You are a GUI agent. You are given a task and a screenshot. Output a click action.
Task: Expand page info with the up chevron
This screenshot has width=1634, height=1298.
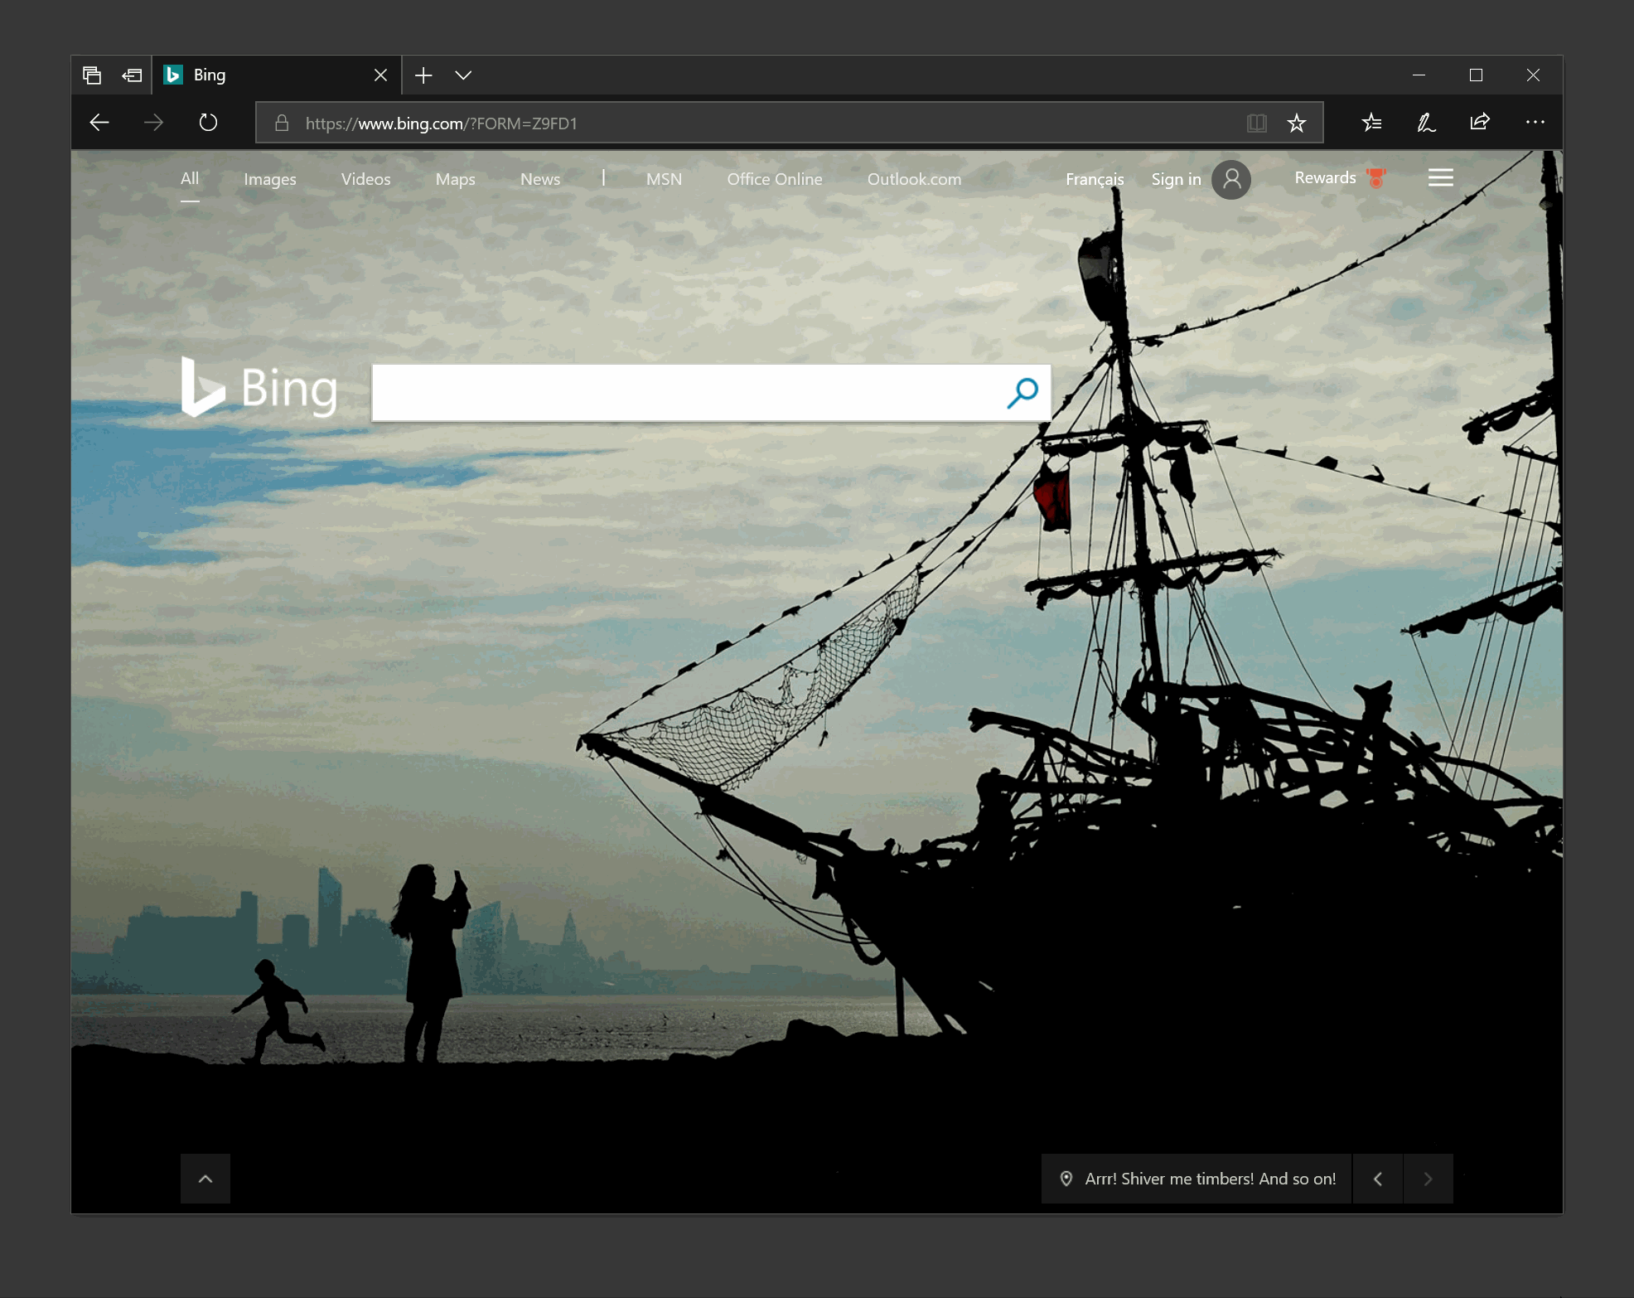tap(205, 1178)
